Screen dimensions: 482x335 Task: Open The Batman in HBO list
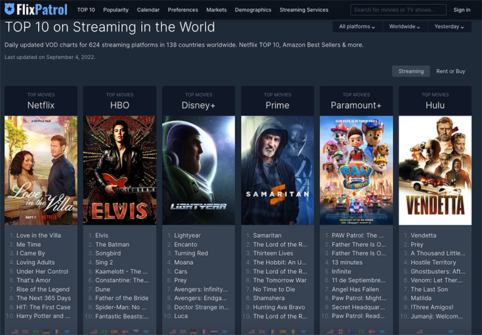point(112,244)
